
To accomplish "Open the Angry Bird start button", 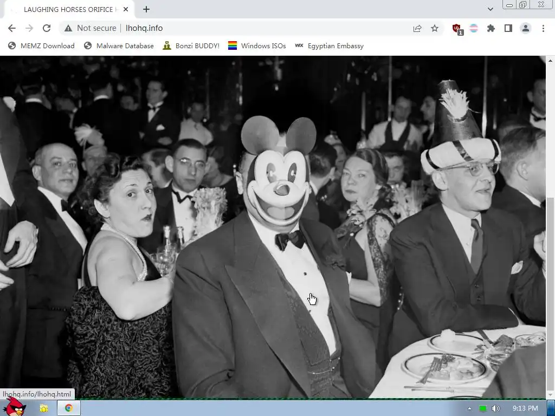I will [16, 407].
